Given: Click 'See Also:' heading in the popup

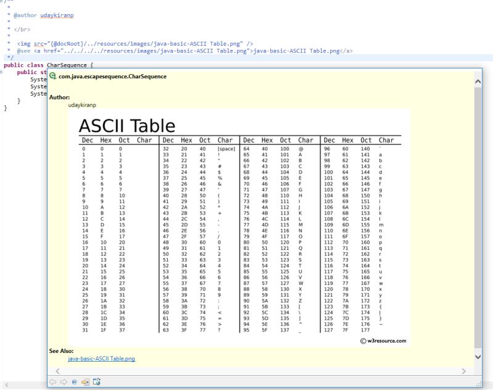Looking at the screenshot, I should [61, 351].
